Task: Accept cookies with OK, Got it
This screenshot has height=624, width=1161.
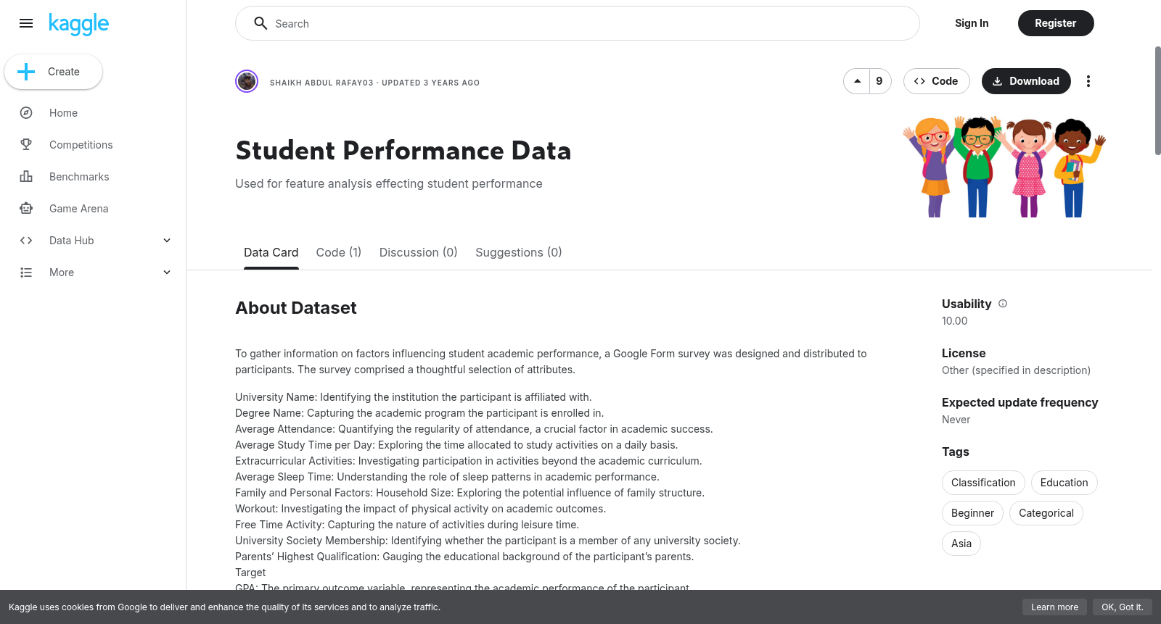Action: point(1122,607)
